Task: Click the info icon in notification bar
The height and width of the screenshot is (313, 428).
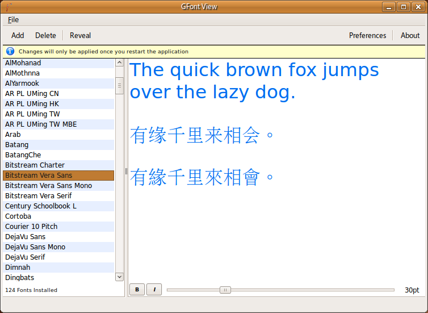Action: point(10,51)
